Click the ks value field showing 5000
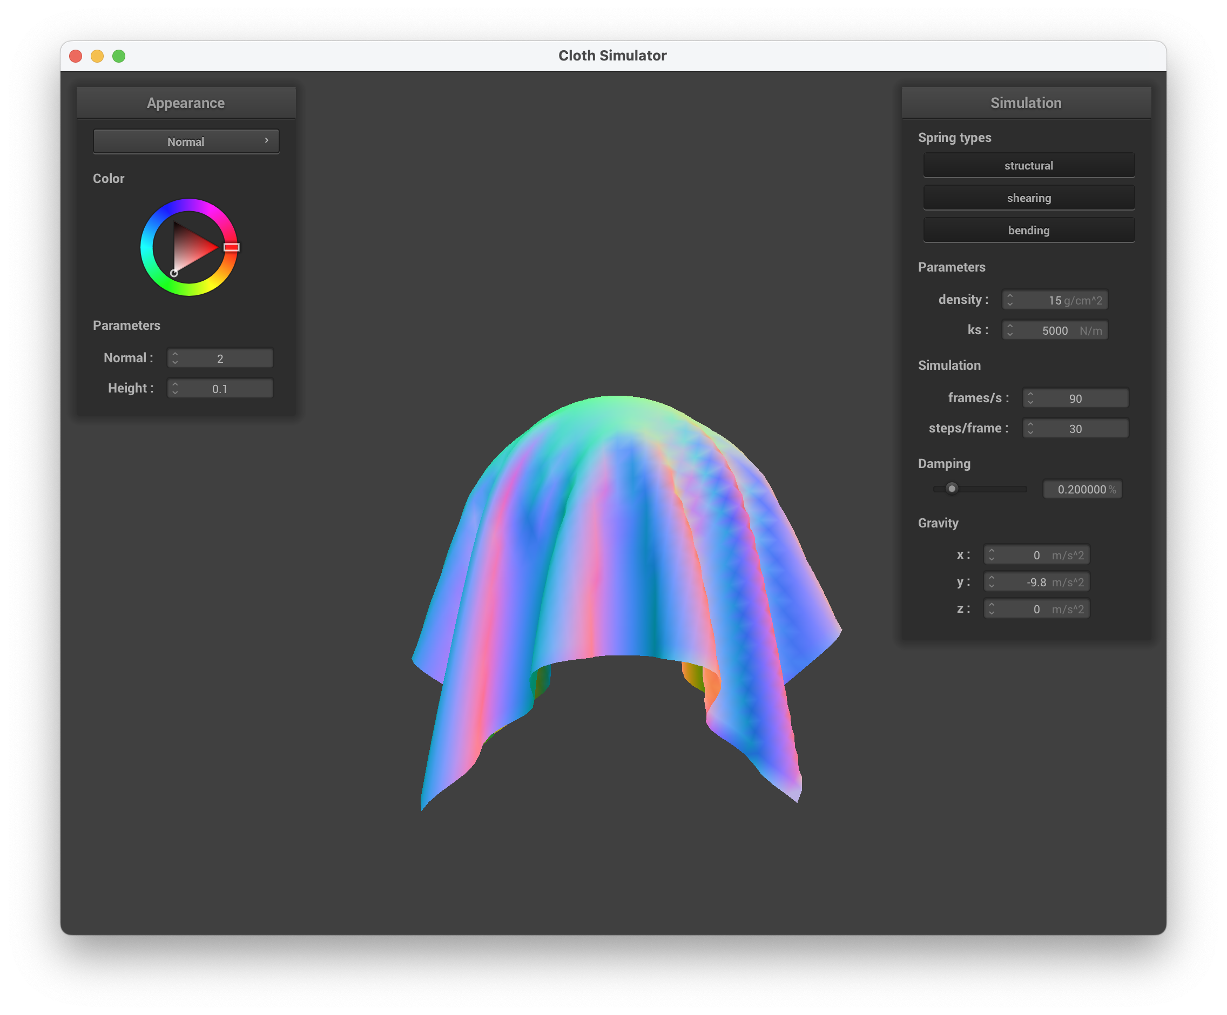Image resolution: width=1227 pixels, height=1015 pixels. tap(1055, 330)
